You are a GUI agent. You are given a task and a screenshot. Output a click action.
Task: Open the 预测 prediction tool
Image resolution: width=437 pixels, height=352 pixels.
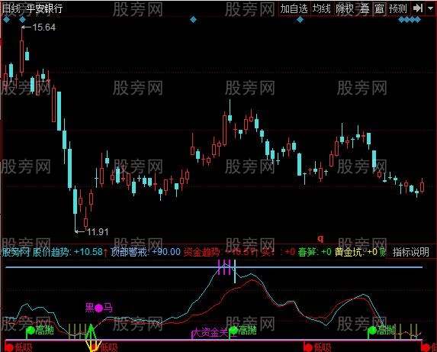click(398, 9)
